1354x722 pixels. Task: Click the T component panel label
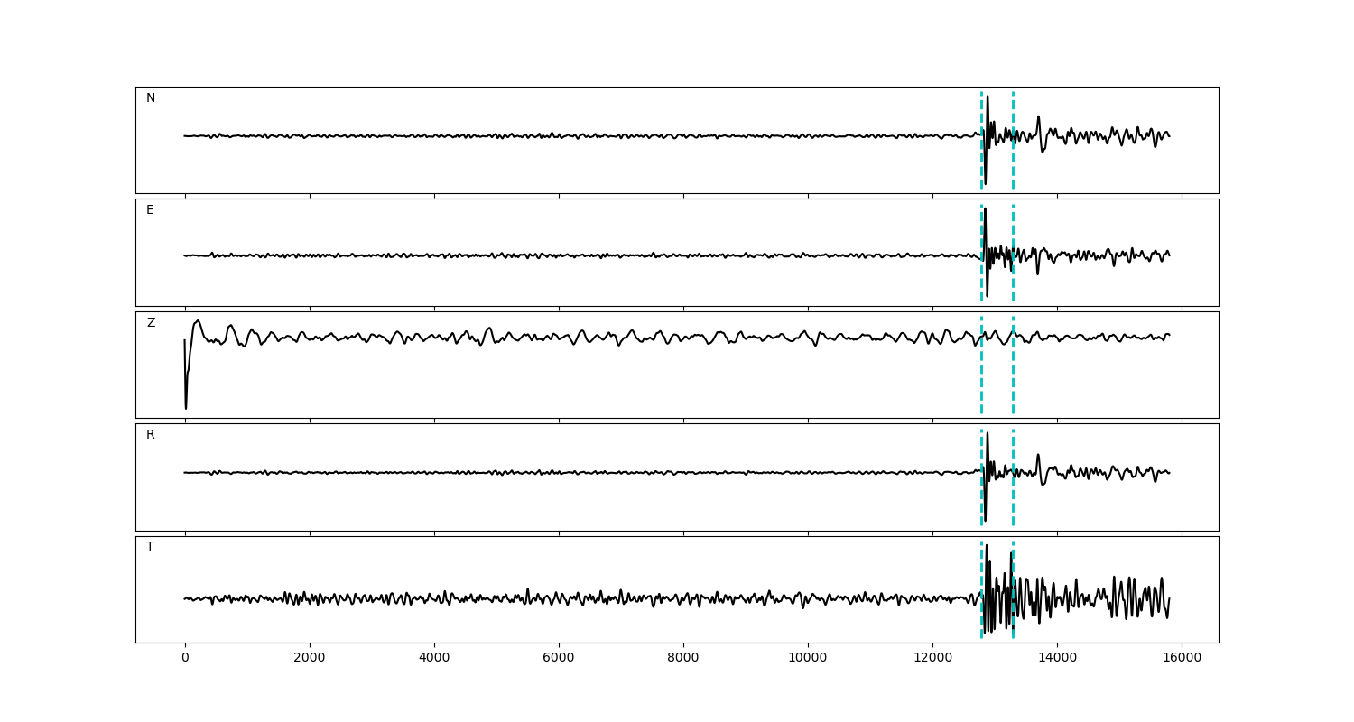(150, 547)
